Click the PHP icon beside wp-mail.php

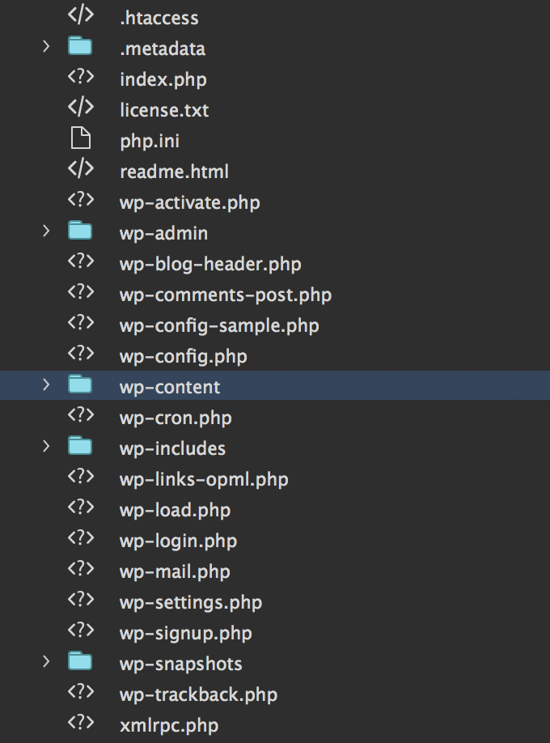81,569
